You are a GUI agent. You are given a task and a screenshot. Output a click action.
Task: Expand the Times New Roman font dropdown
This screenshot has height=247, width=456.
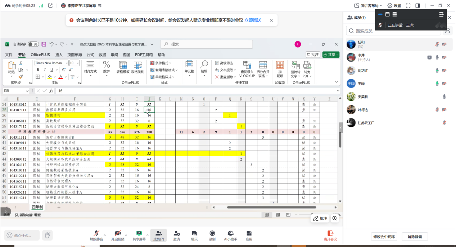(66, 63)
